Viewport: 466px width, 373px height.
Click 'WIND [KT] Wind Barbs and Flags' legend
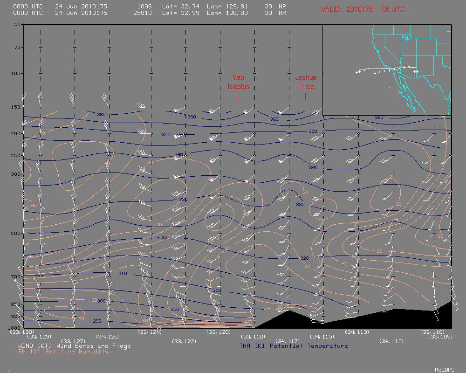coord(74,346)
